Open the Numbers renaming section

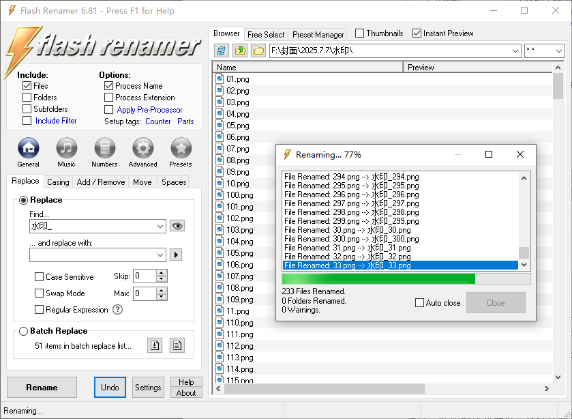pos(104,149)
